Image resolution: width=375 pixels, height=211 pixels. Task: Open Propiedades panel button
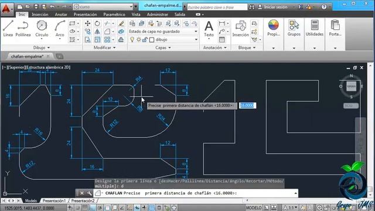274,34
